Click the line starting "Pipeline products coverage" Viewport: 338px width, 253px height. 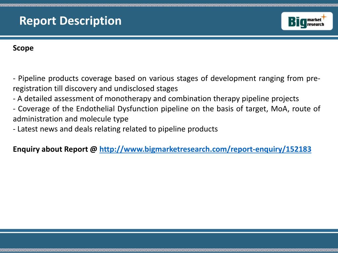pos(167,78)
